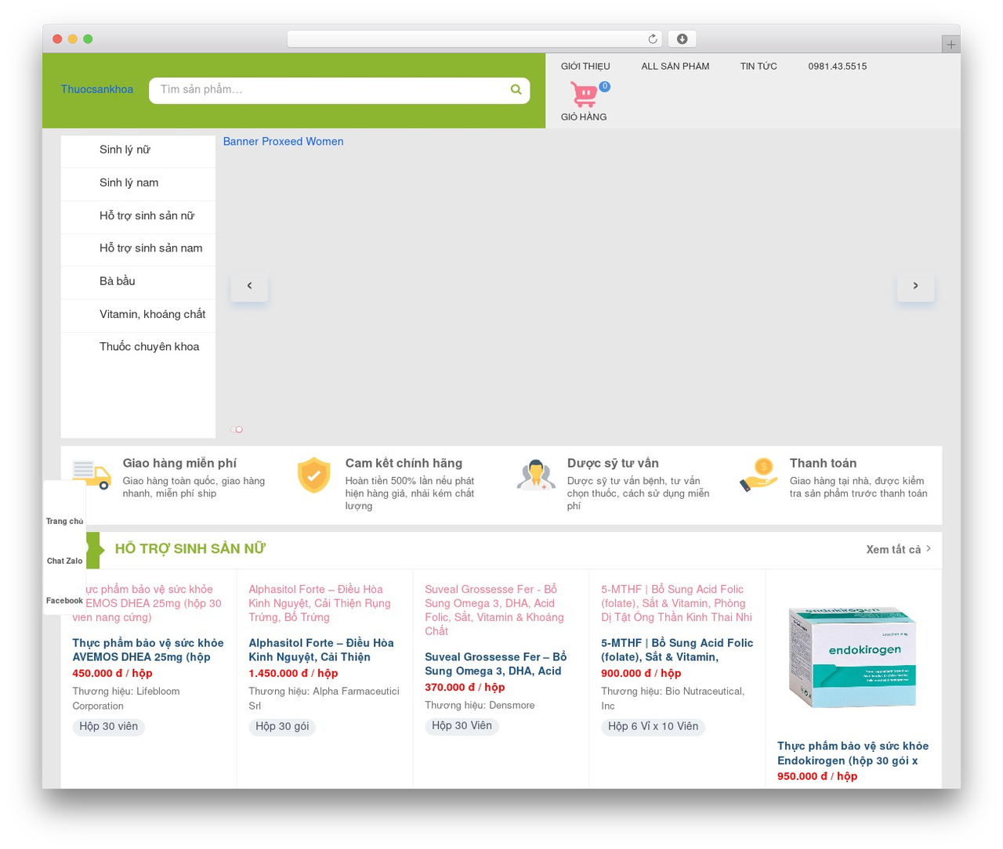Select Hộp 30 viên option tag
The width and height of the screenshot is (1003, 849).
pyautogui.click(x=109, y=727)
